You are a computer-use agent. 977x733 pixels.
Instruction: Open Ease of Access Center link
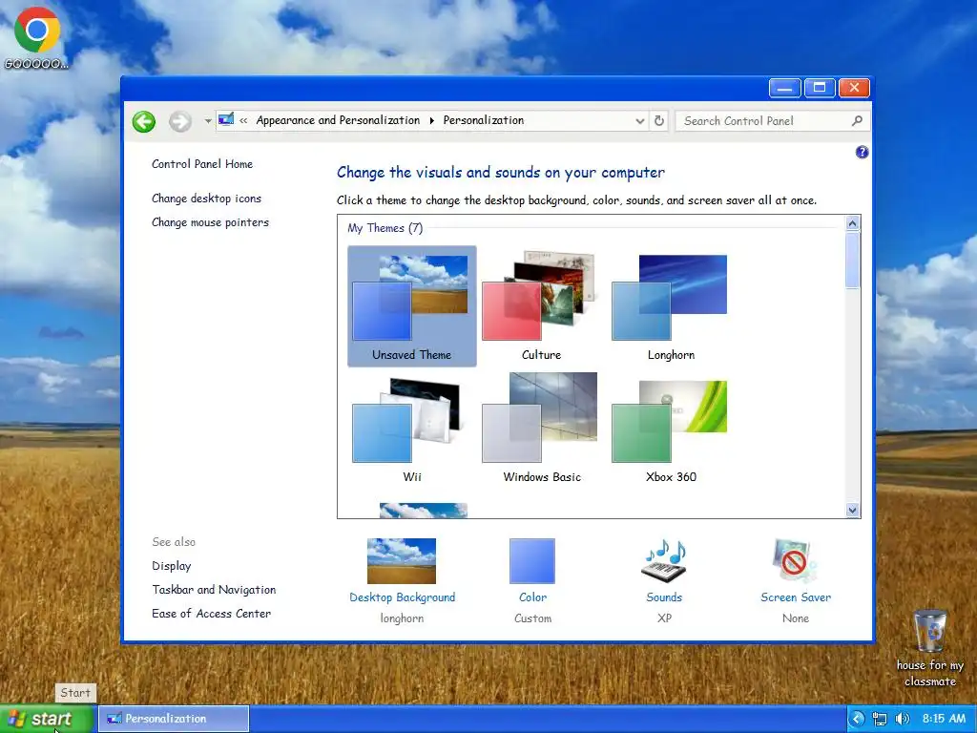pos(211,614)
